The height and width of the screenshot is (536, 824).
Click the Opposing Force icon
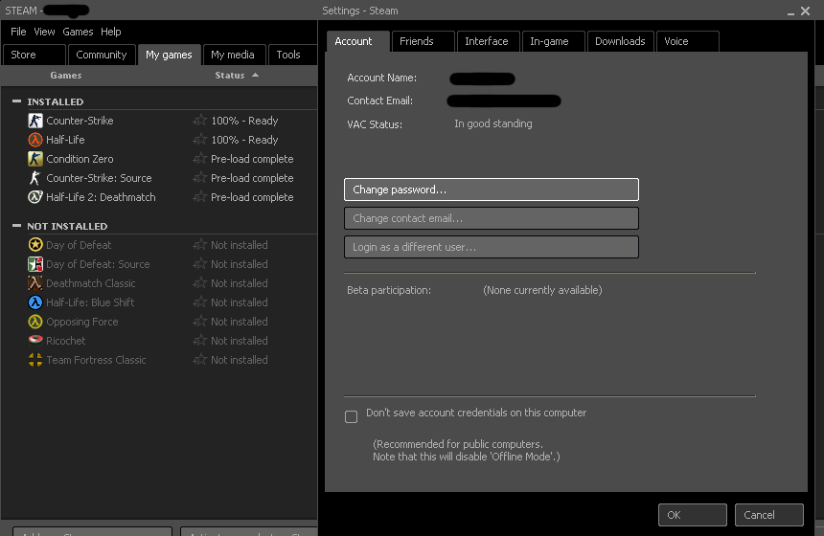(35, 322)
